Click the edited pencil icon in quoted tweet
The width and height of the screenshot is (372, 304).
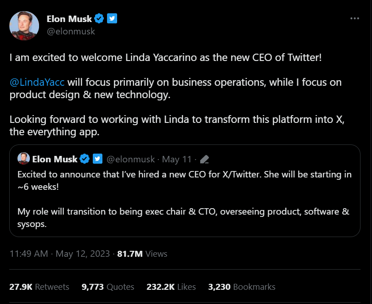[205, 160]
